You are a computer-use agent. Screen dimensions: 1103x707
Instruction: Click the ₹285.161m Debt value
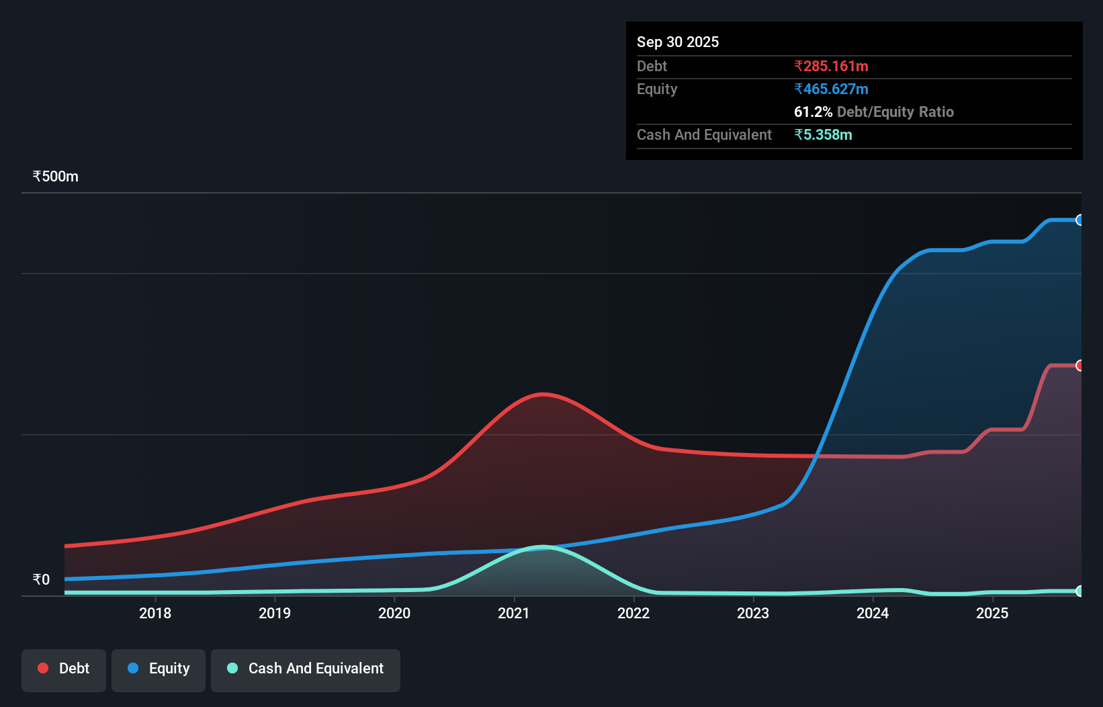[831, 66]
